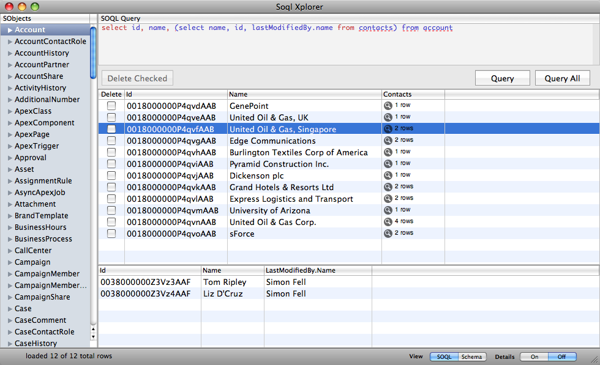600x365 pixels.
Task: Mark United Oil & Gas Corp. for deletion
Action: coord(111,222)
